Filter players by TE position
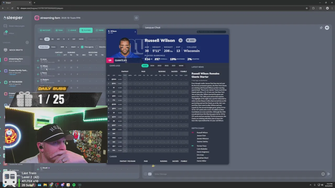335x188 pixels. tap(64, 39)
